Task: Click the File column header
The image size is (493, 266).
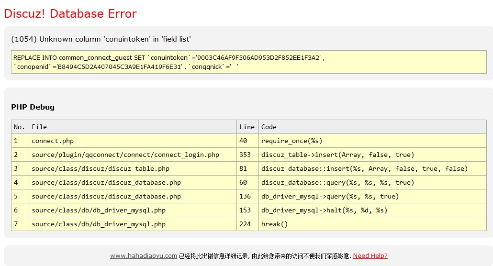Action: (x=133, y=127)
